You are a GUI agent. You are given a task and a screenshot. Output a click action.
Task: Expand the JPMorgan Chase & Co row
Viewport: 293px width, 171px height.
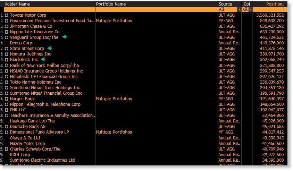[7, 26]
